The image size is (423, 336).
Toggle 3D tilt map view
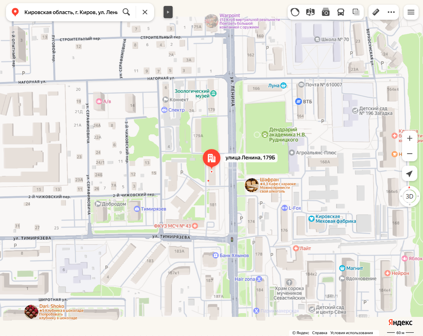click(410, 196)
